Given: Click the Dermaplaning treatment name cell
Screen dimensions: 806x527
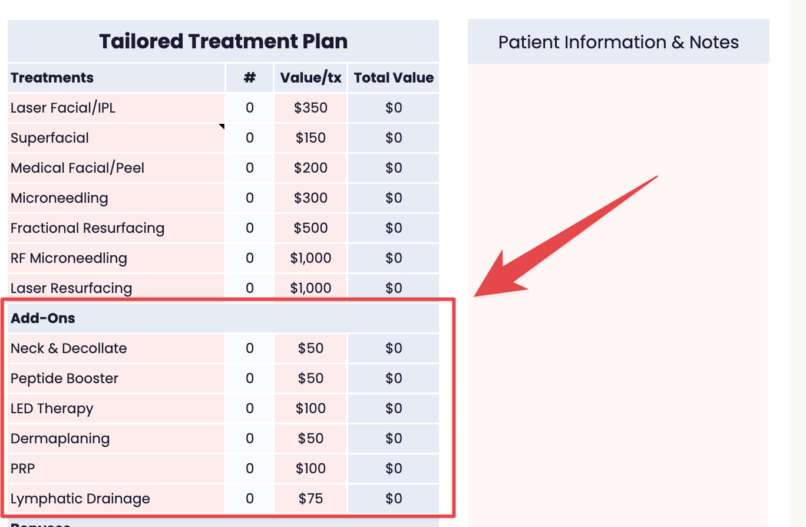Looking at the screenshot, I should coord(116,439).
